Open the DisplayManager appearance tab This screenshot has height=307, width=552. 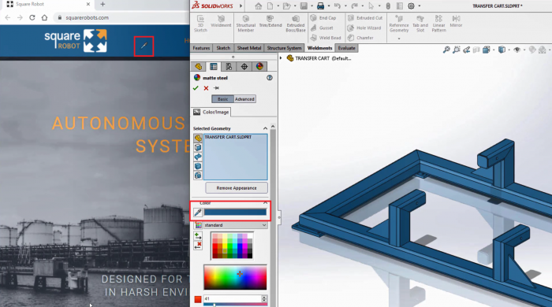(x=259, y=66)
